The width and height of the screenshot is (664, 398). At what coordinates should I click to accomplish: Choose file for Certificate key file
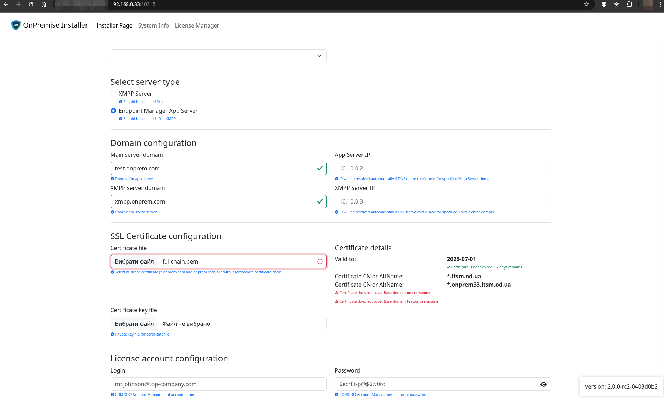[x=134, y=324]
